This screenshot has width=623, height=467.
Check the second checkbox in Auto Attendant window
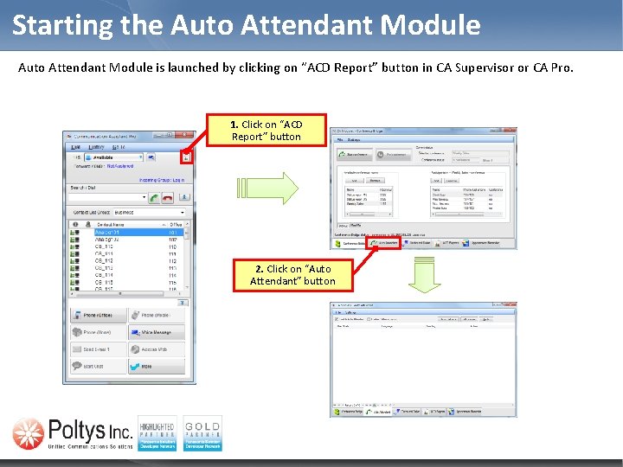point(369,319)
